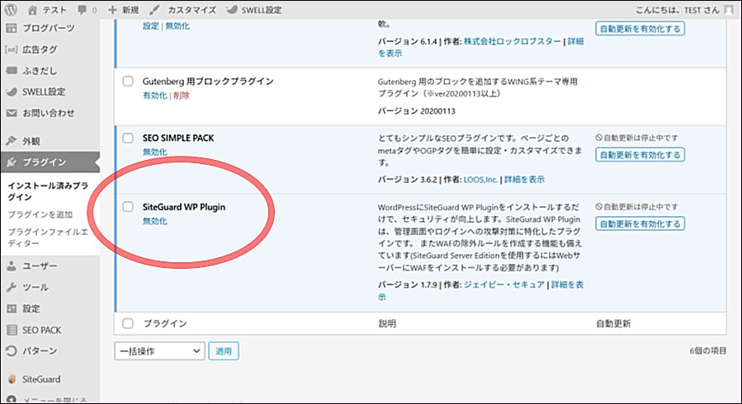Screen dimensions: 742x404
Task: Click the WordPress logo icon
Action: point(11,9)
